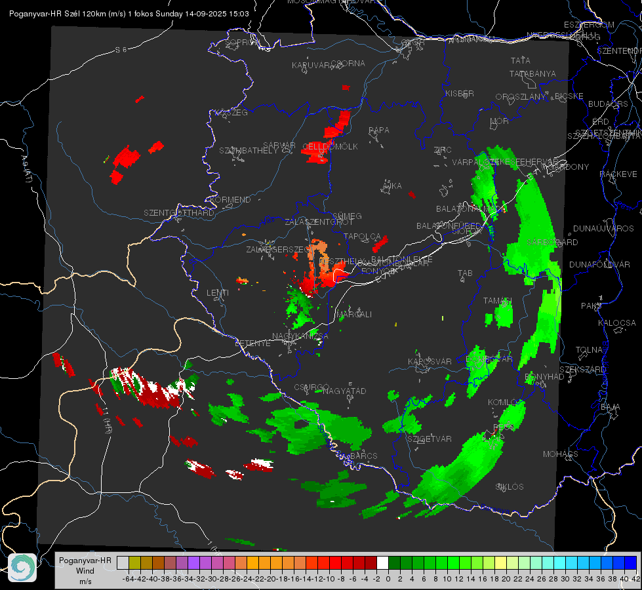Click the 'PAPA' city label
The width and height of the screenshot is (642, 590).
[x=379, y=130]
